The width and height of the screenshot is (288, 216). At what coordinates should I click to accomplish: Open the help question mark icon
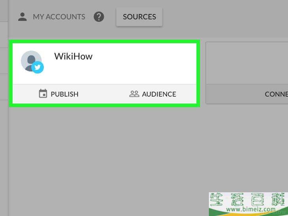tap(99, 17)
